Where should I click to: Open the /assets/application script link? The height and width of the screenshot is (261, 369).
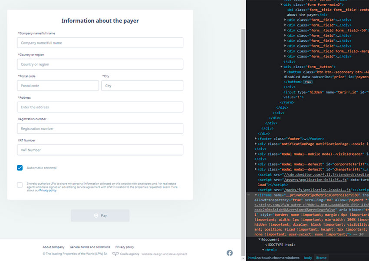click(x=315, y=180)
